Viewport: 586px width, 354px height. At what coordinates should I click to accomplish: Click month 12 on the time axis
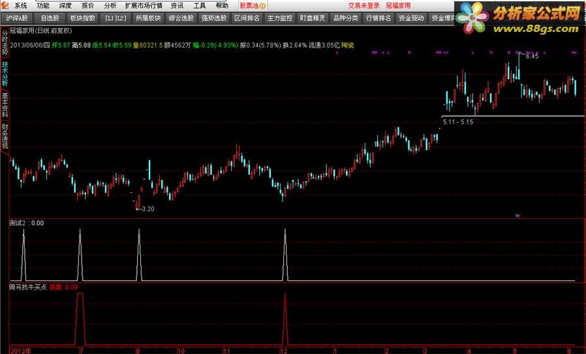(x=284, y=351)
